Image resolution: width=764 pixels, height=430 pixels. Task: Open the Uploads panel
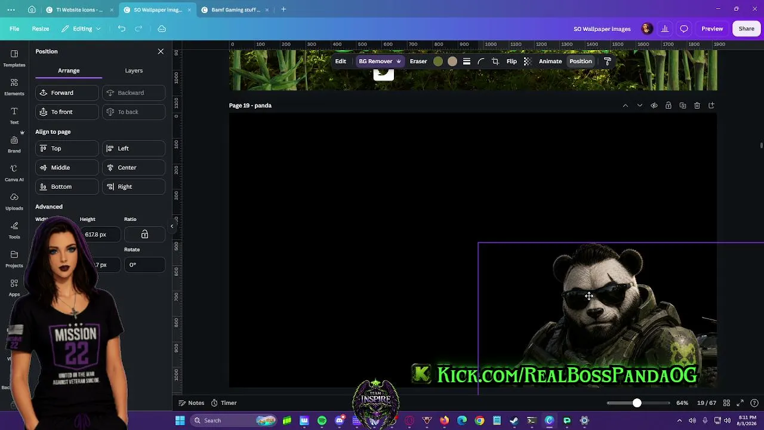tap(14, 201)
